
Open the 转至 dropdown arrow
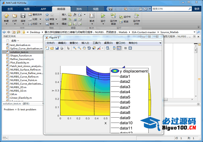(56, 19)
